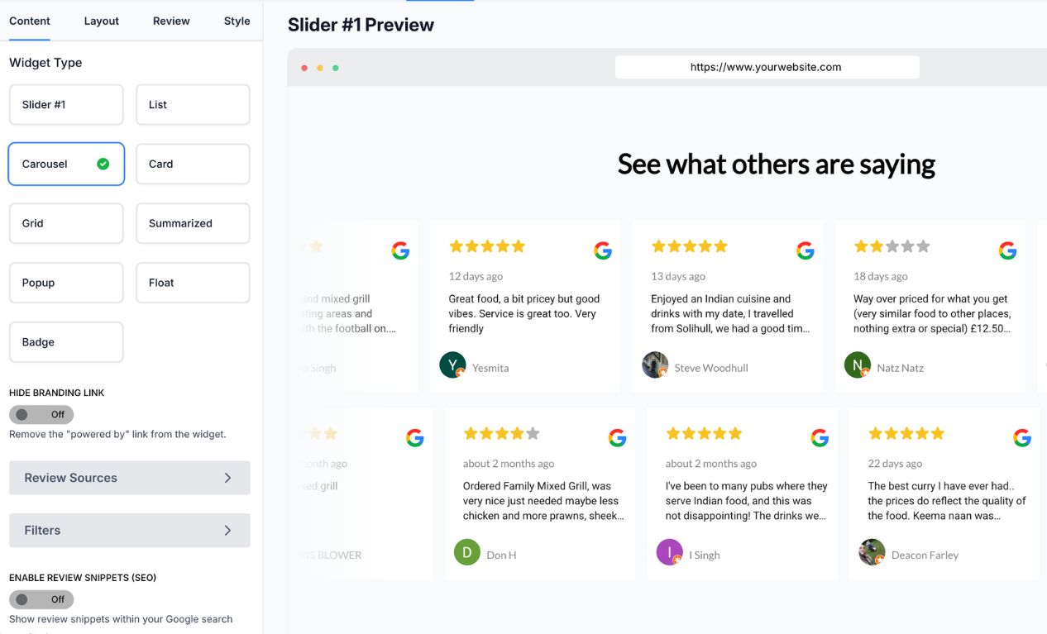Click Don H's avatar icon
The height and width of the screenshot is (634, 1047).
[x=467, y=552]
